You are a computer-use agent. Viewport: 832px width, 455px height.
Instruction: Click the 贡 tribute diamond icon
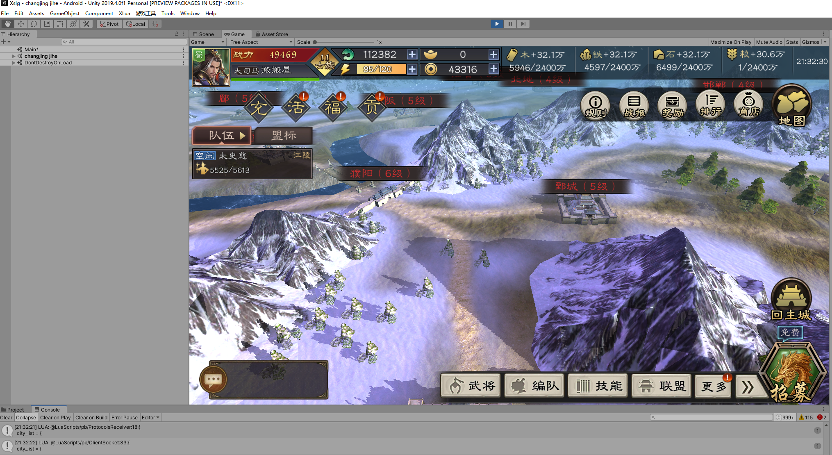[371, 108]
